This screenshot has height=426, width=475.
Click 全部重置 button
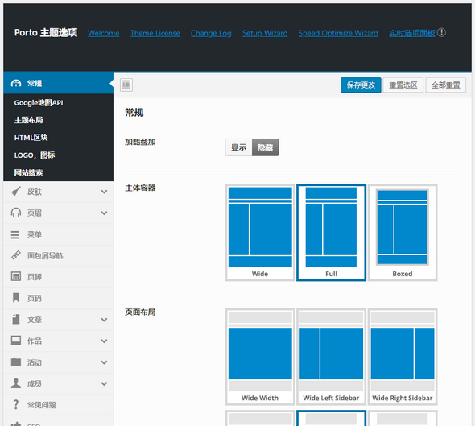pos(446,85)
